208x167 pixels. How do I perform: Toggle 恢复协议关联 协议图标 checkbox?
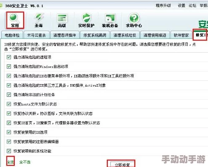9,114
